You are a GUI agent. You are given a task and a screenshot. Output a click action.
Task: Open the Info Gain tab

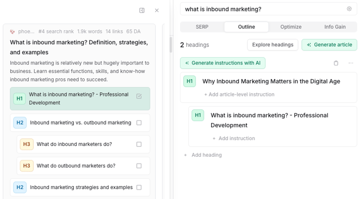coord(335,27)
